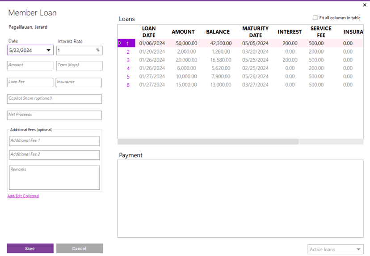Select the Insurance input field
The width and height of the screenshot is (370, 256).
[x=79, y=82]
